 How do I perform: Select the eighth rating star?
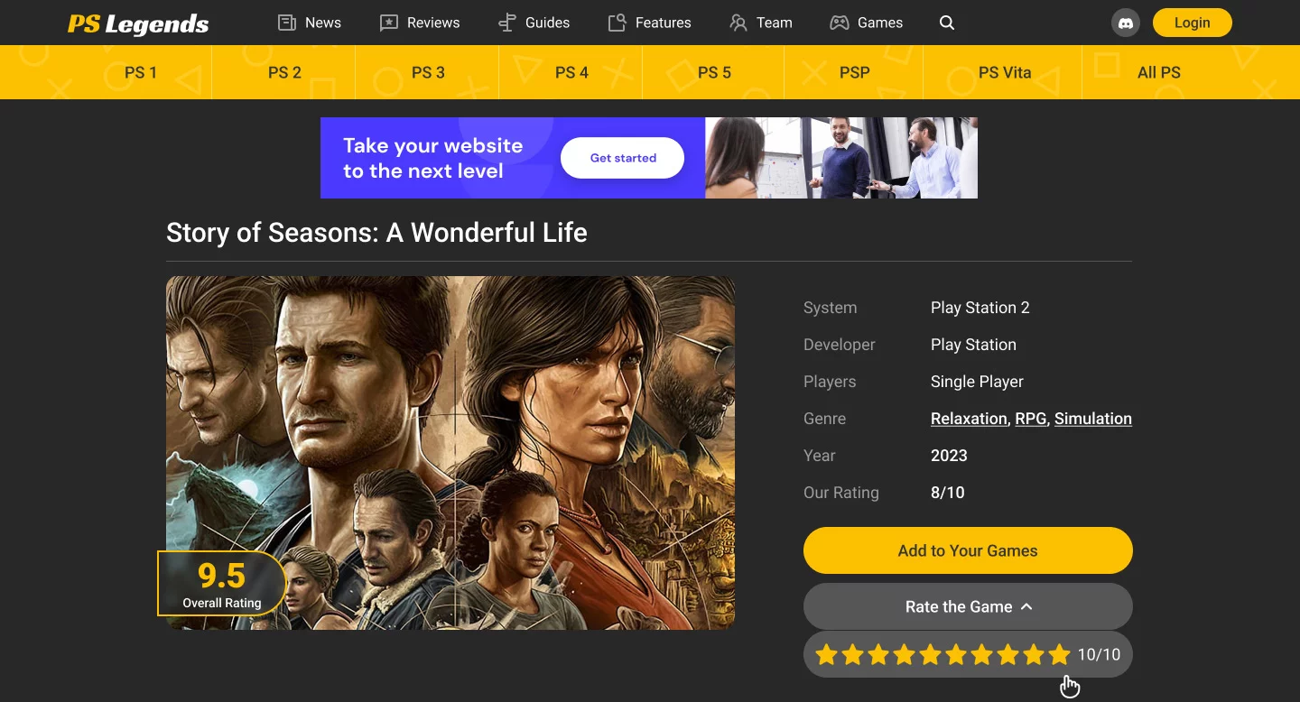1008,654
